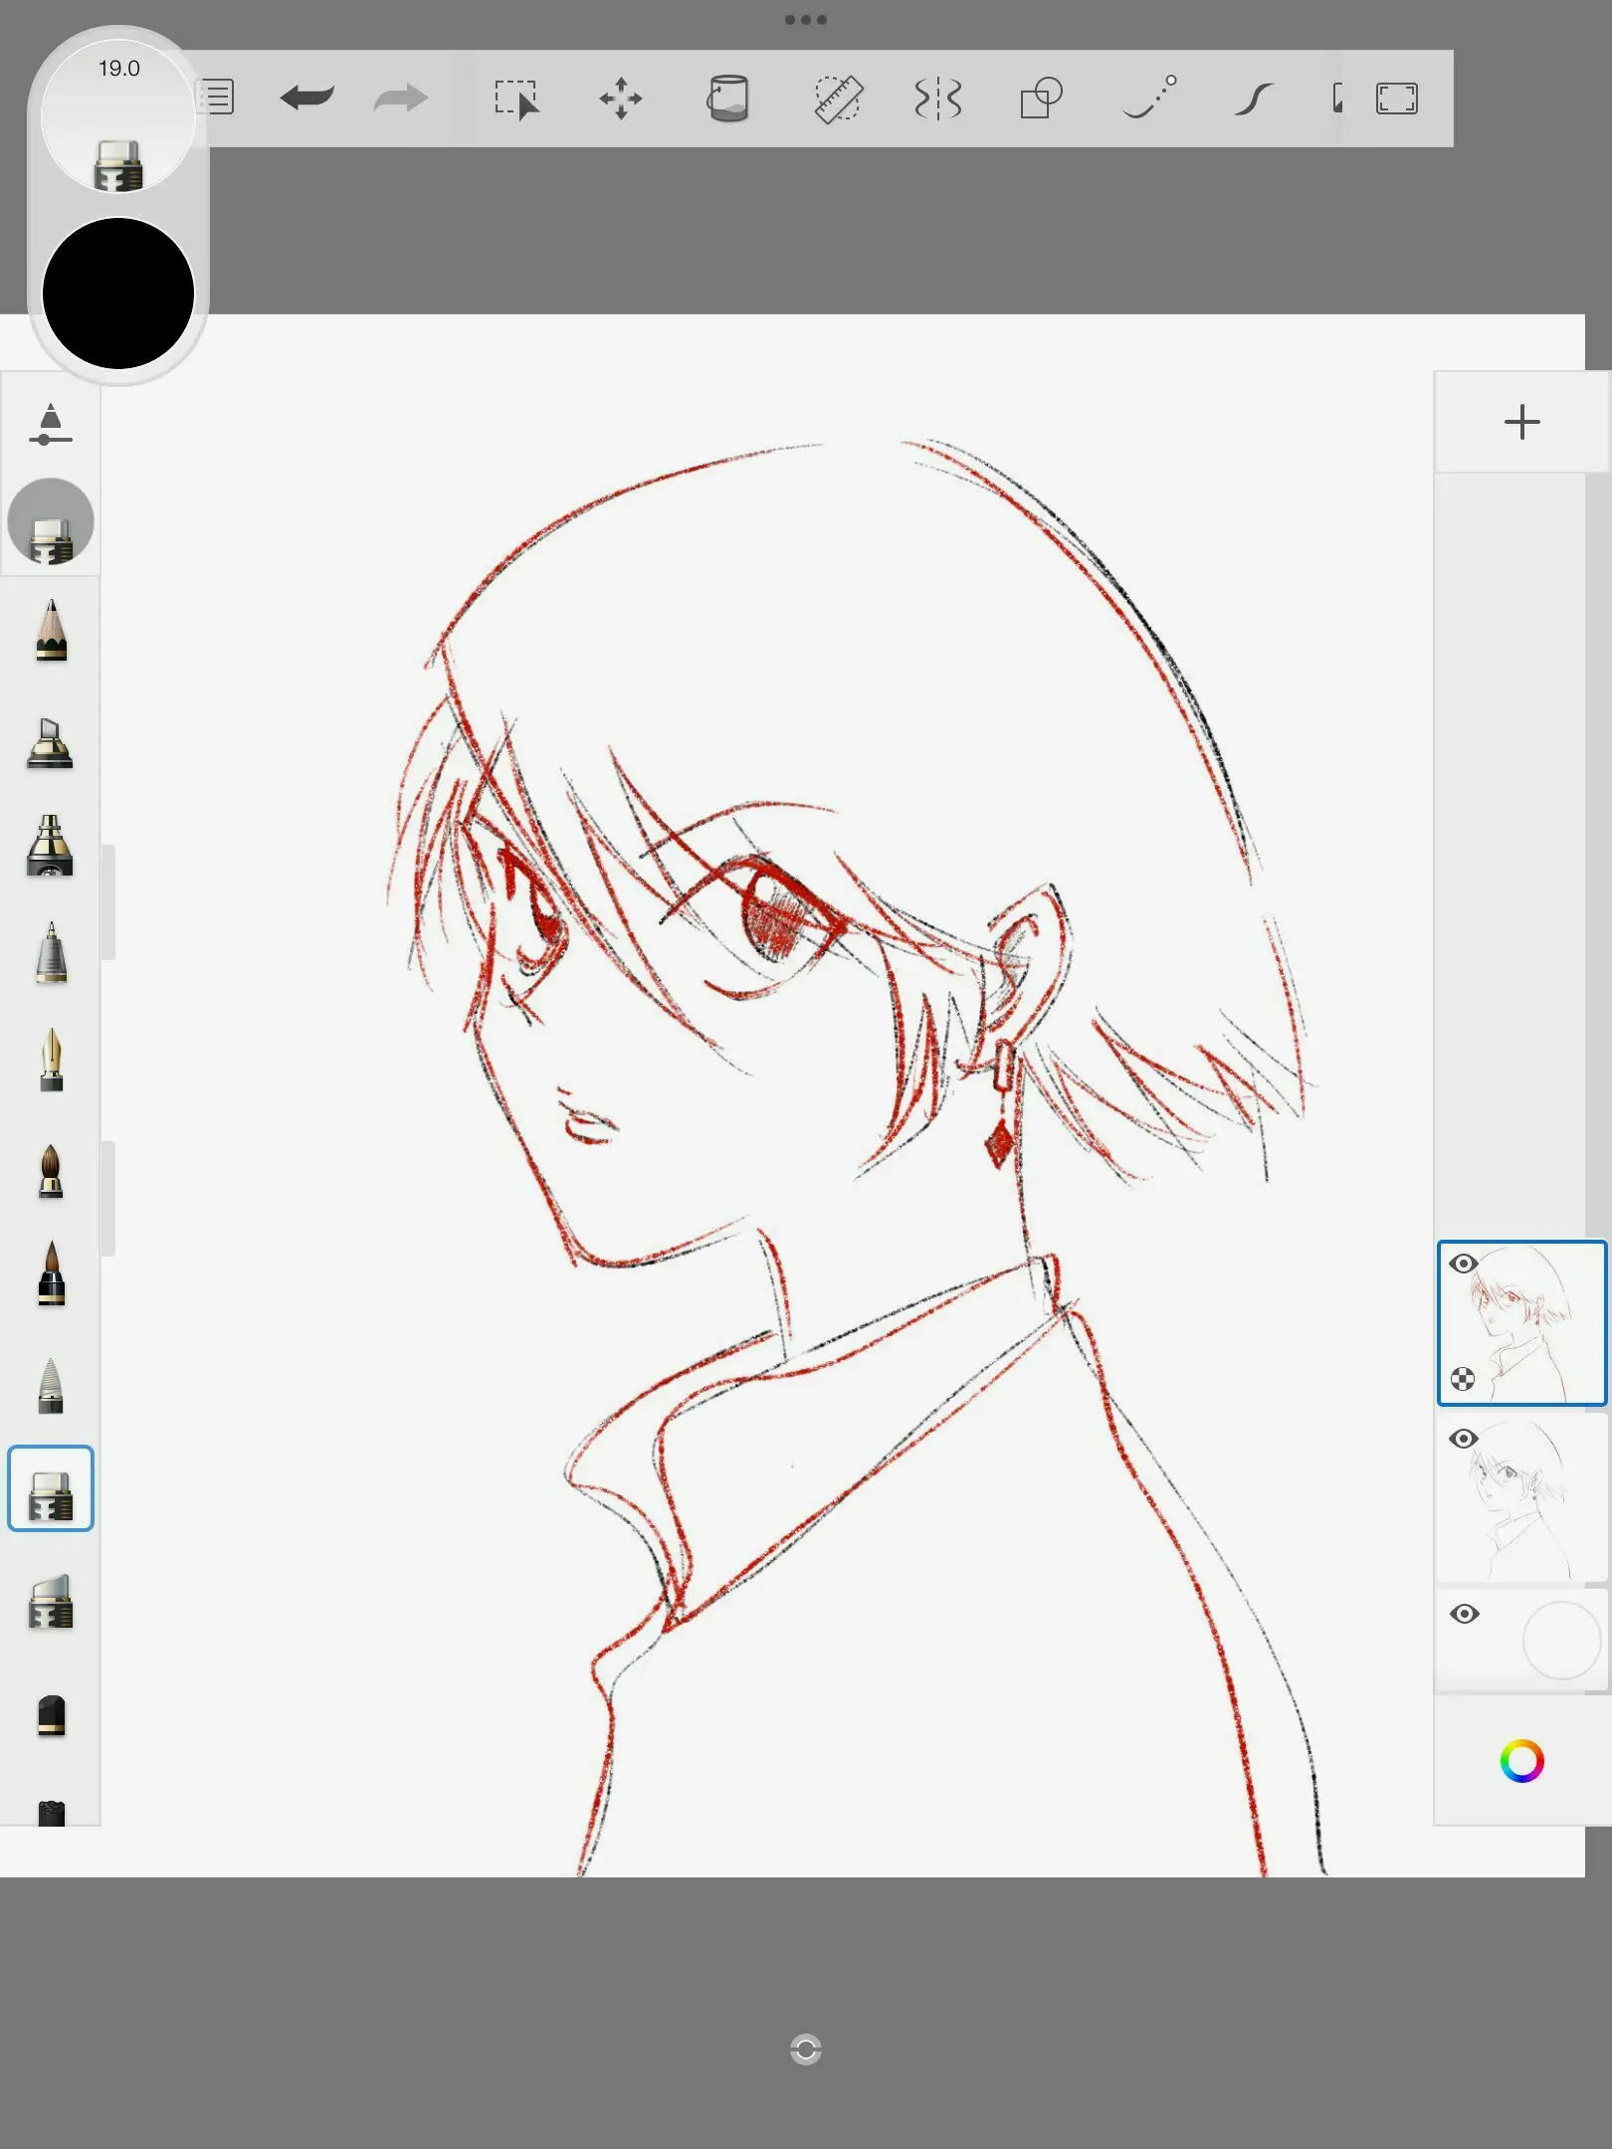1612x2149 pixels.
Task: Tap the Undo arrow
Action: 306,98
